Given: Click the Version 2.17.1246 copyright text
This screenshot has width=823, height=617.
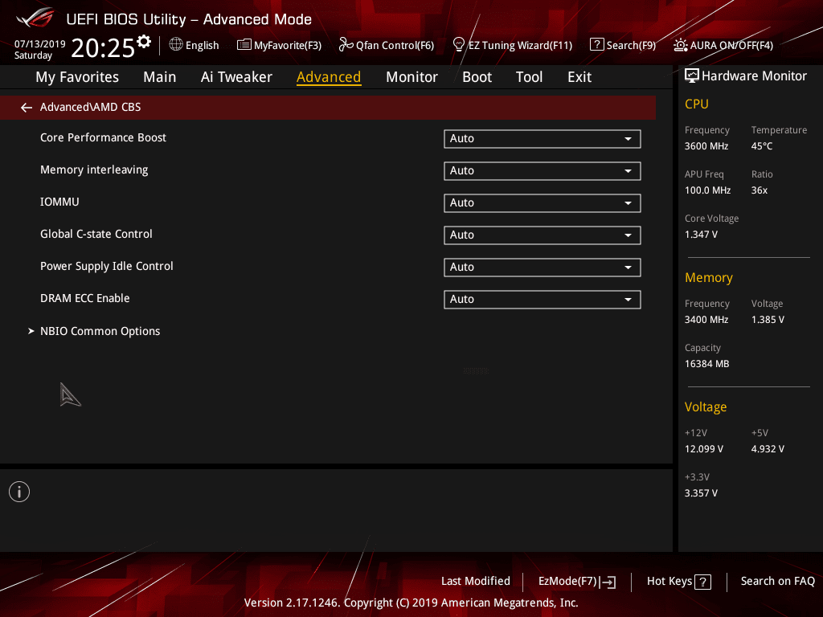Looking at the screenshot, I should (411, 603).
